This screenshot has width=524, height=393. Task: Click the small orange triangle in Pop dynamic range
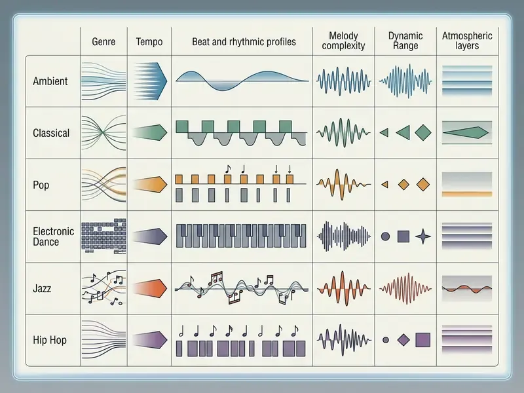coord(385,185)
